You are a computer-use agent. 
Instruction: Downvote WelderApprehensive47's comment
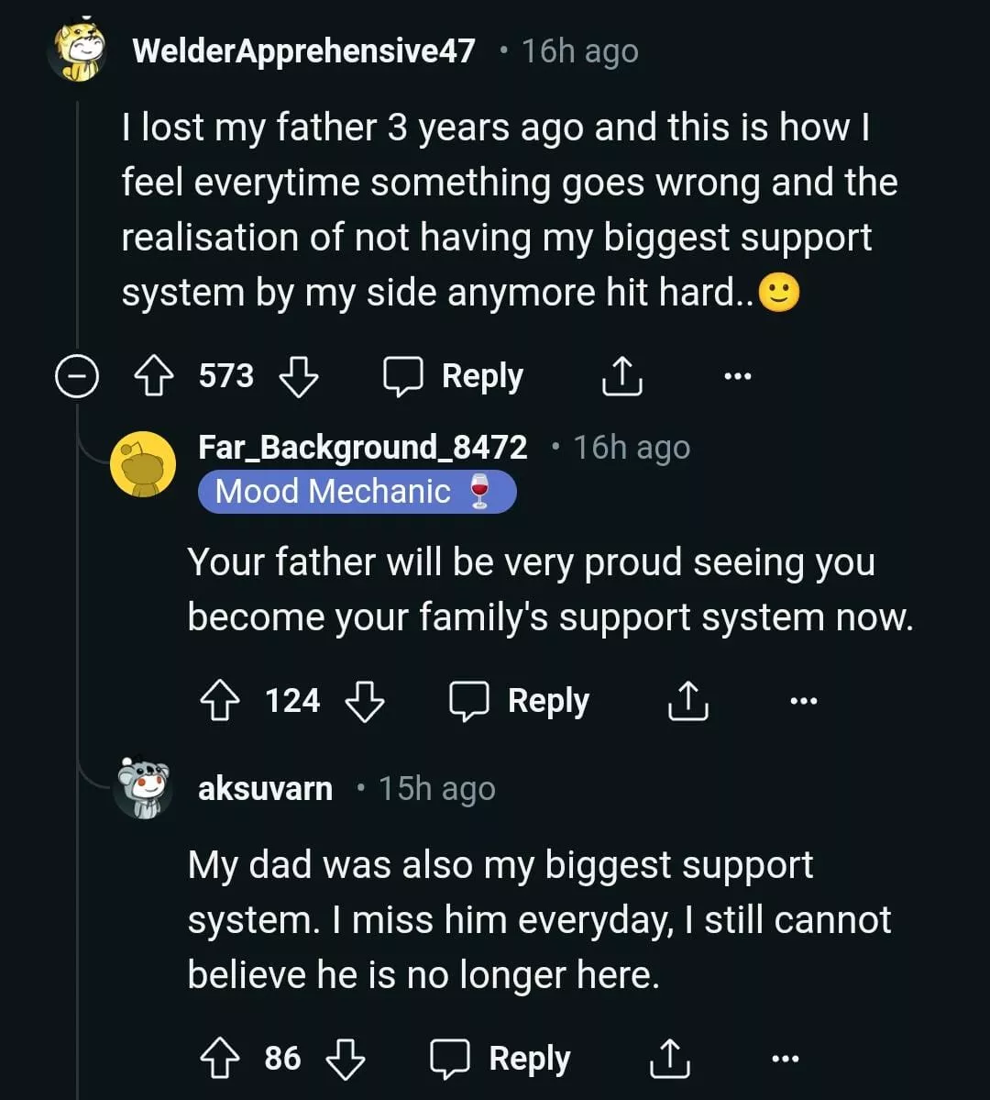[298, 377]
